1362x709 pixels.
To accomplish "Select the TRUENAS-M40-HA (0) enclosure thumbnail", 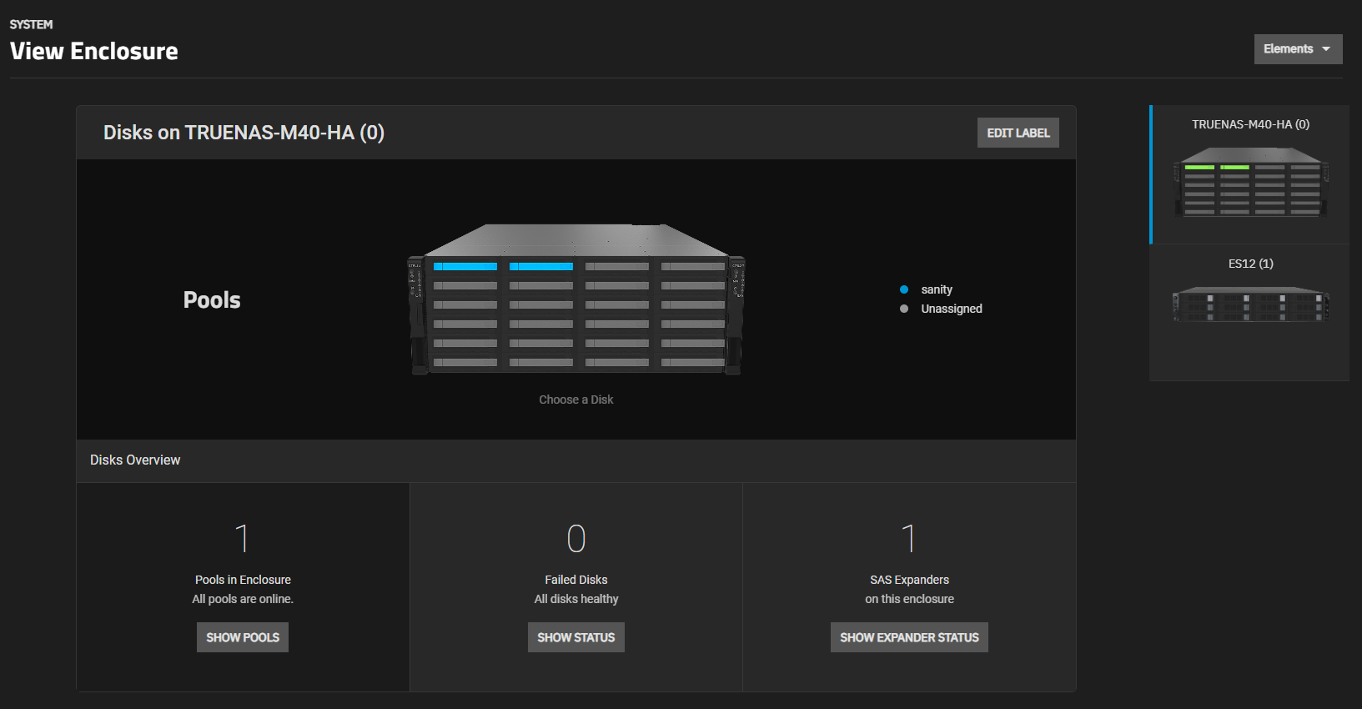I will tap(1250, 174).
